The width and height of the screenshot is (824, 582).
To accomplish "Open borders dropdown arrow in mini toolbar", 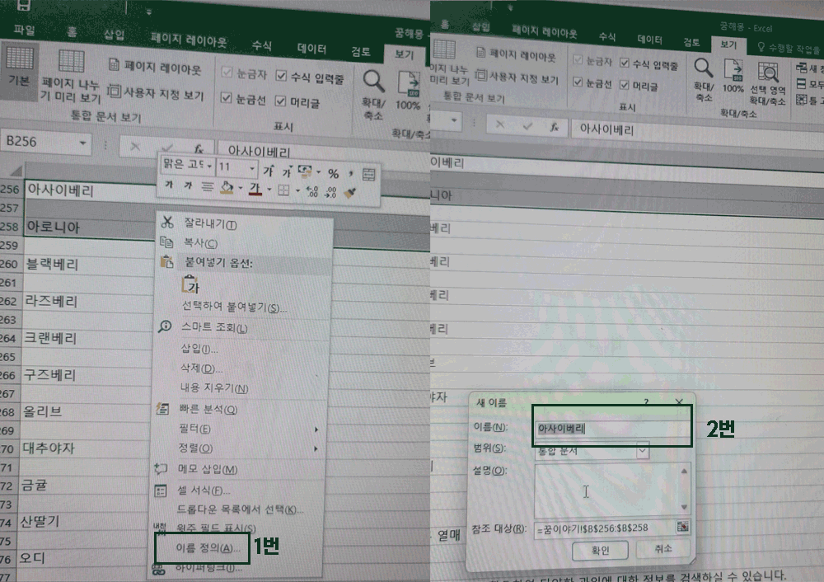I will (297, 191).
